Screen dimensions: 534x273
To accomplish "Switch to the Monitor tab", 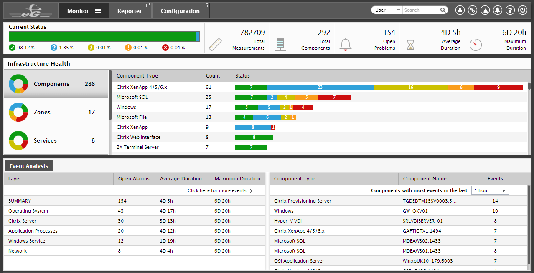I will 83,11.
